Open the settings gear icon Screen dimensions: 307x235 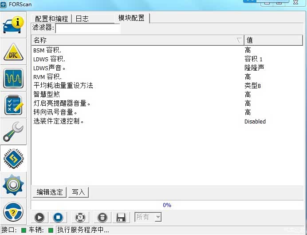click(13, 185)
